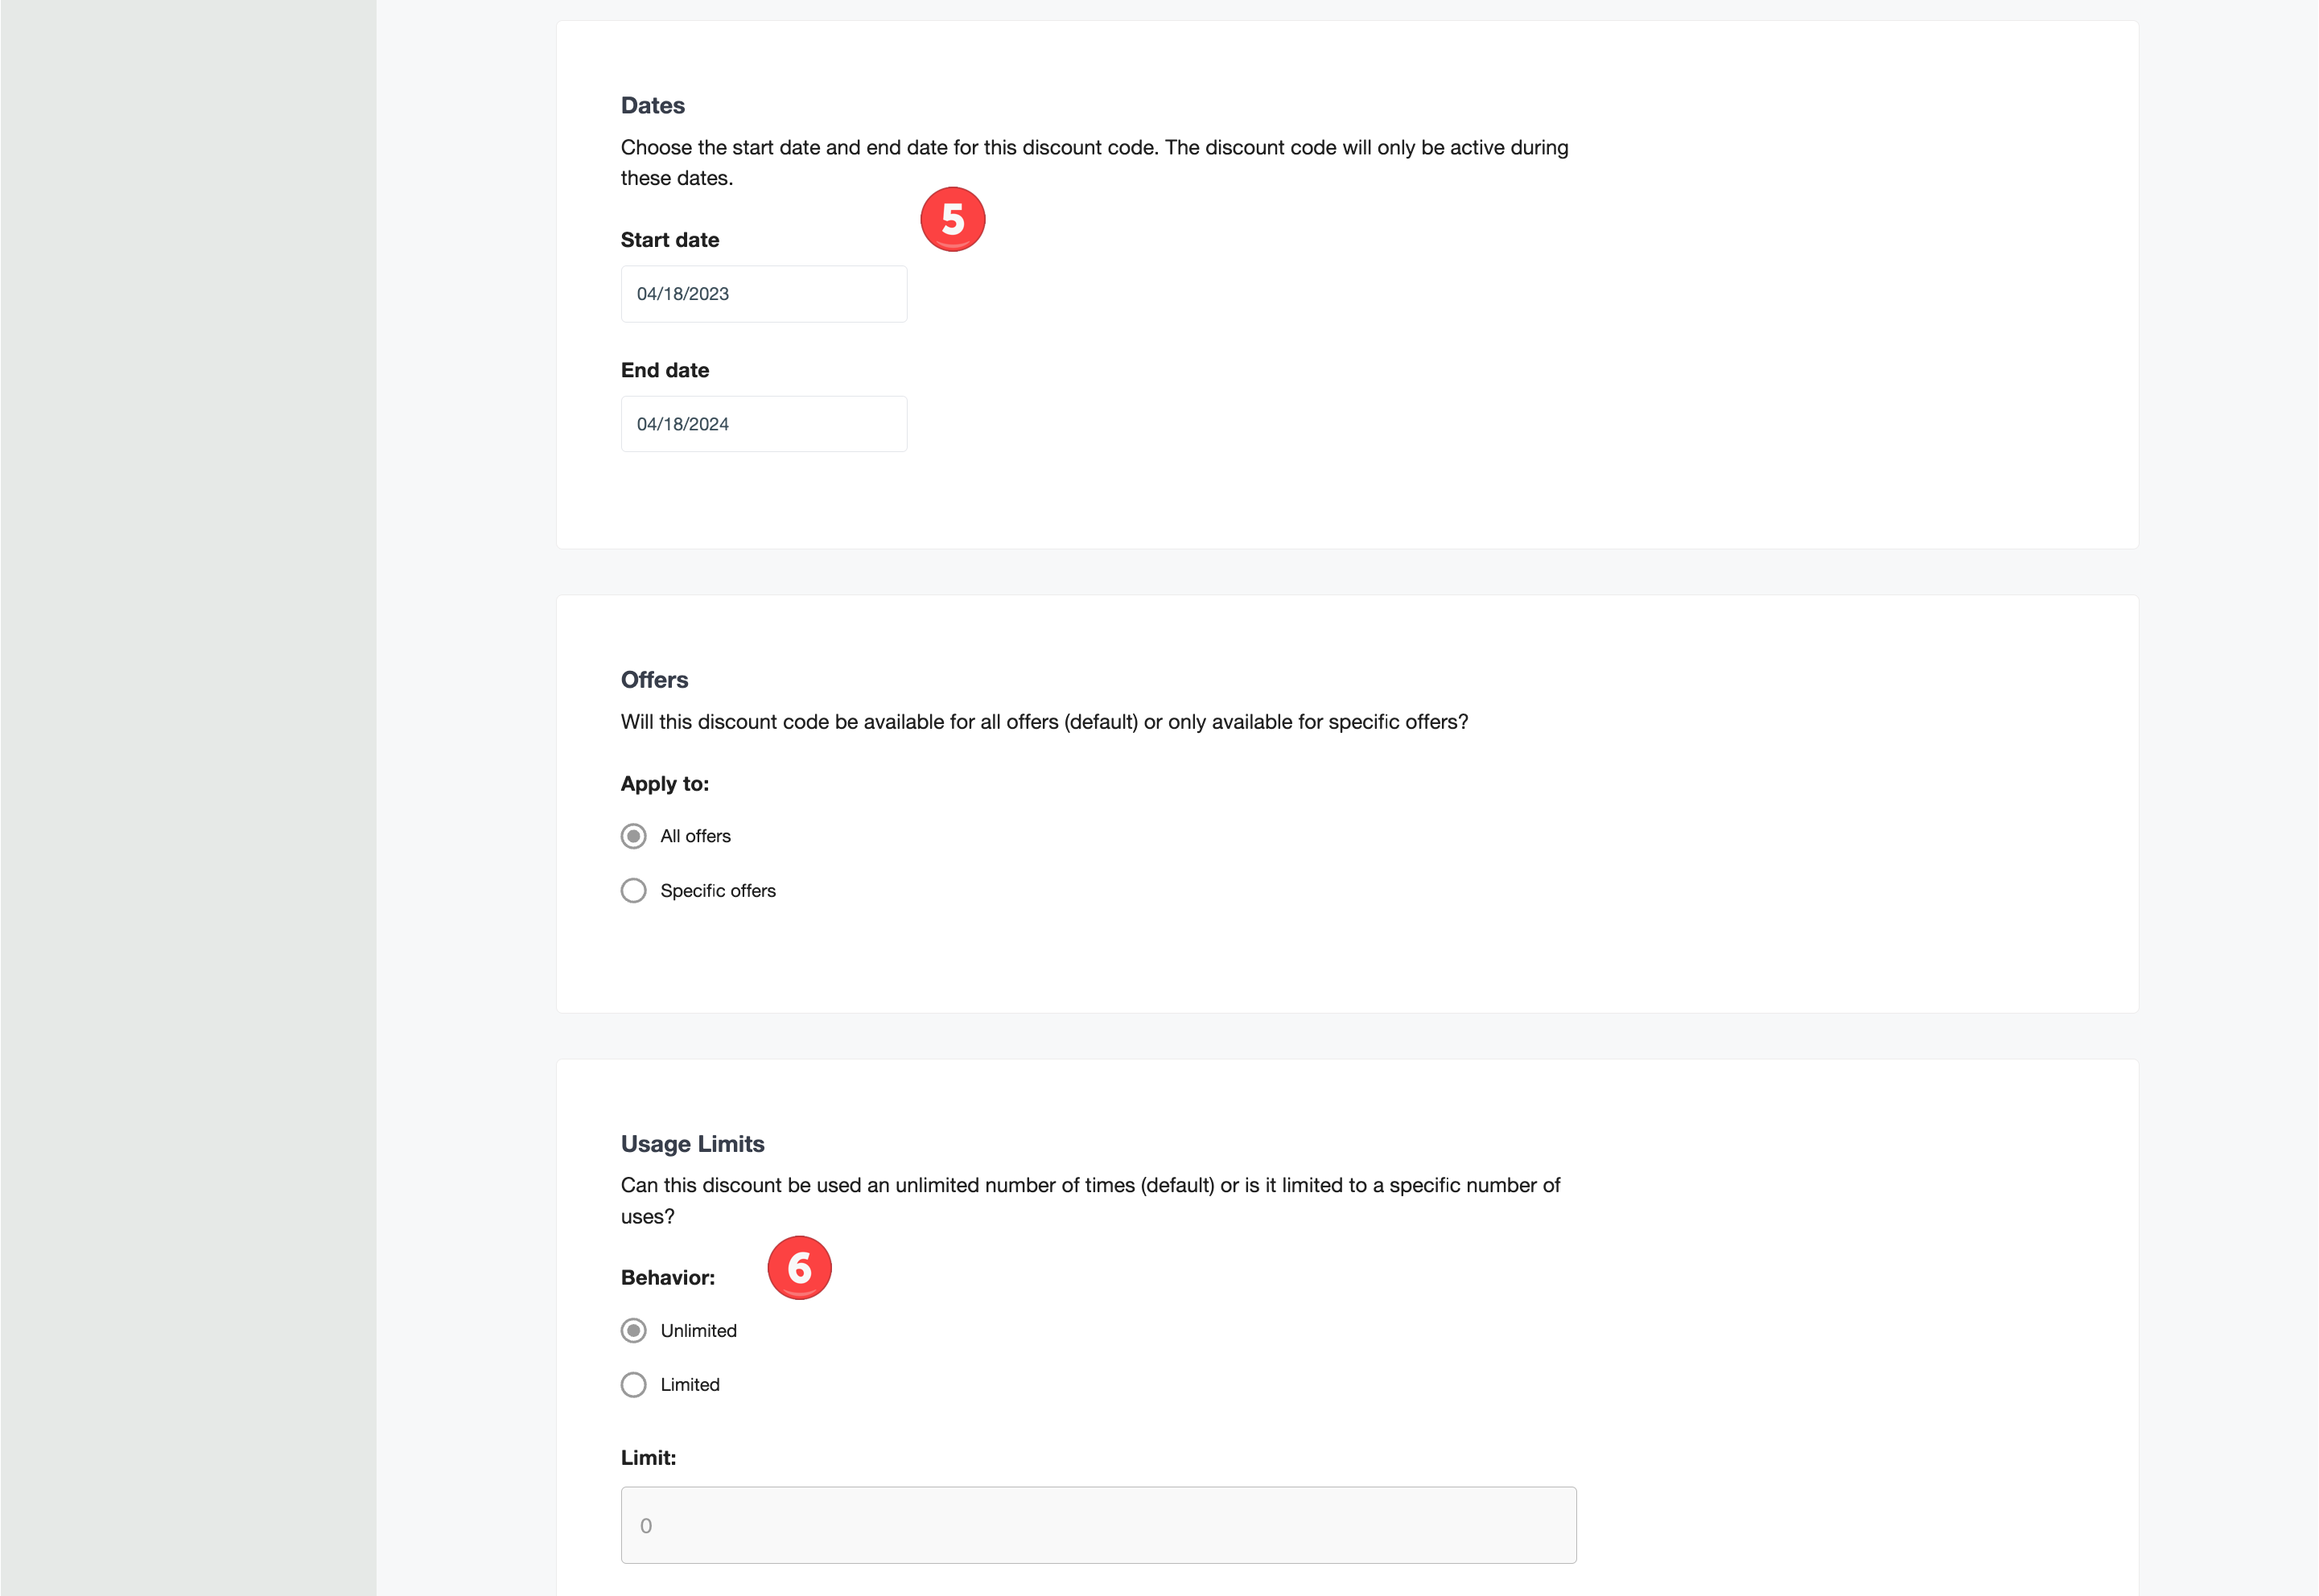Click the Offers section heading
Screen dimensions: 2319x1596
[x=654, y=680]
